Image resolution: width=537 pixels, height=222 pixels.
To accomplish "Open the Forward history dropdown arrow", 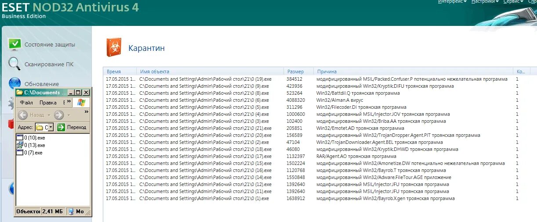I will (x=69, y=115).
